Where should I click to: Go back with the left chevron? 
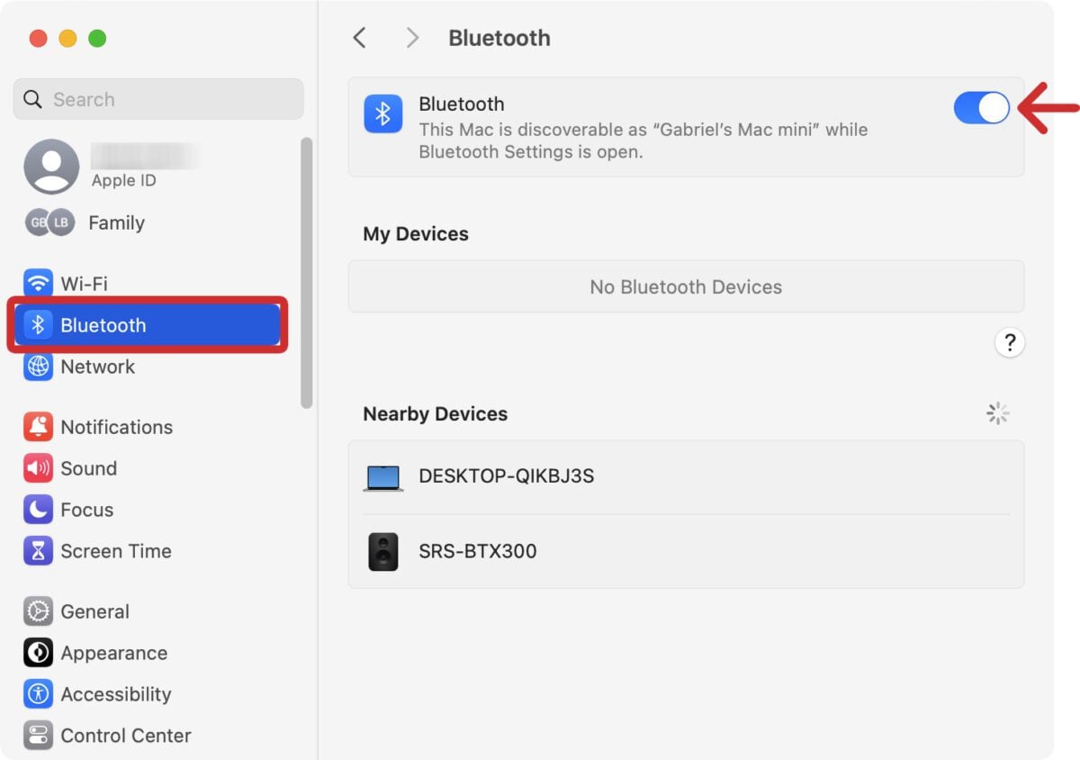(x=359, y=38)
